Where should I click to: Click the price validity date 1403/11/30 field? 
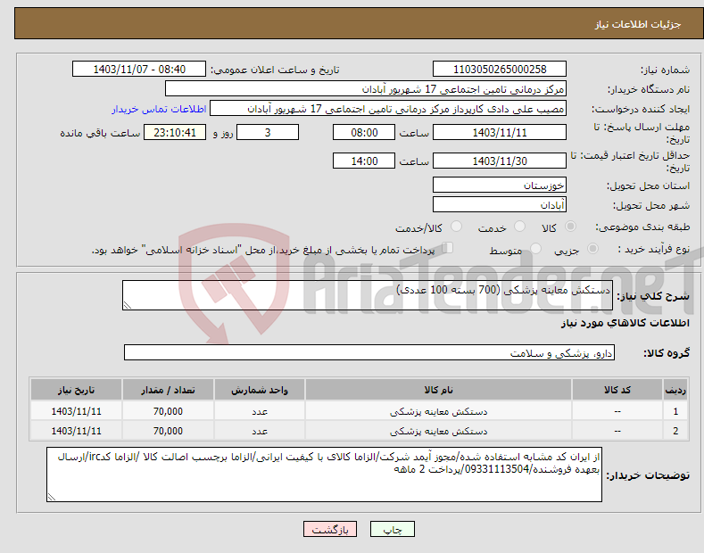pos(500,161)
